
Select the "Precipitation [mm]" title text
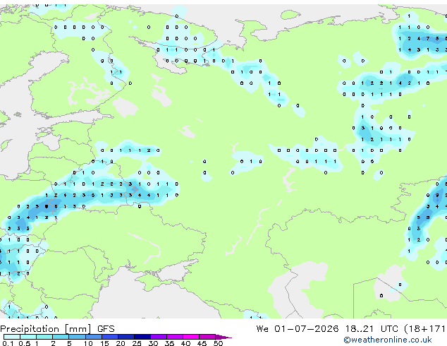46,329
